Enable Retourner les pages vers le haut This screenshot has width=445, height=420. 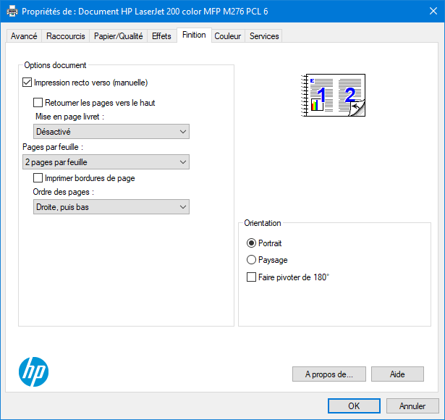[x=39, y=103]
